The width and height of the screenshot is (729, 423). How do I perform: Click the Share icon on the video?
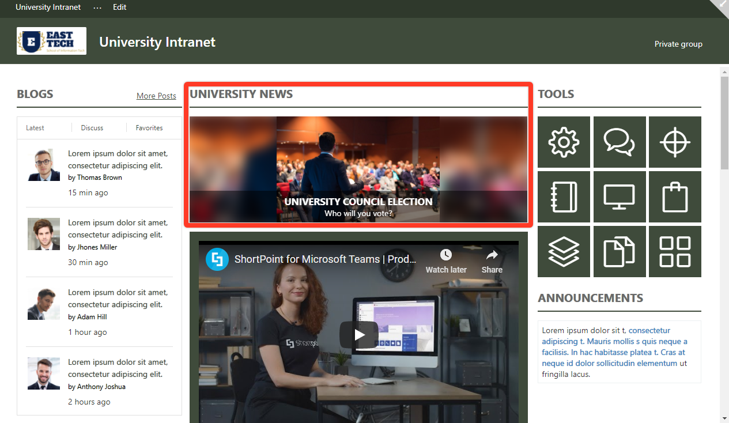click(492, 254)
